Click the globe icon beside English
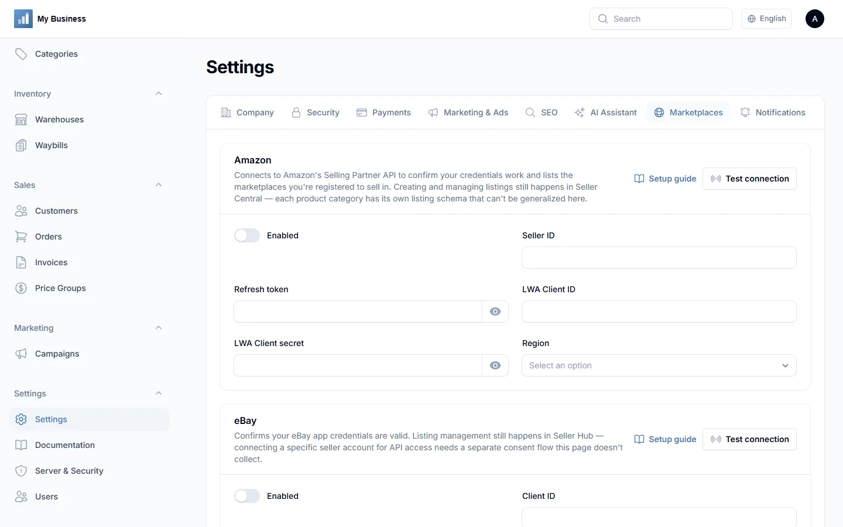843x527 pixels. [752, 19]
